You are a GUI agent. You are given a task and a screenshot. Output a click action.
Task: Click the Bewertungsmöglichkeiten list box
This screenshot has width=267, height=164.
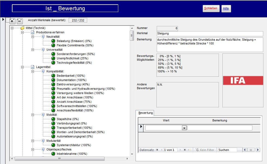coord(188,65)
